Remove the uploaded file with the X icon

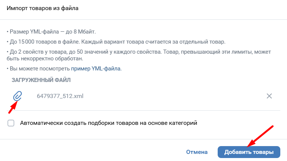[269, 96]
